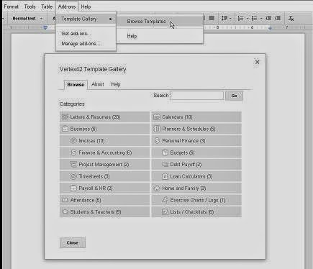
Task: Open the Table menu
Action: pos(47,6)
